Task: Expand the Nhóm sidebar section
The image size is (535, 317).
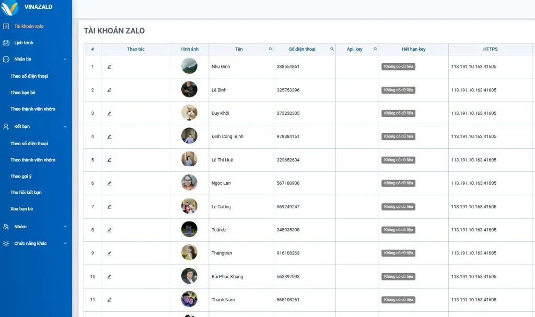Action: click(x=65, y=227)
